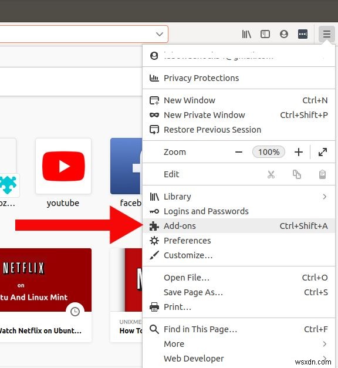The image size is (338, 368).
Task: Open Preferences
Action: click(239, 241)
